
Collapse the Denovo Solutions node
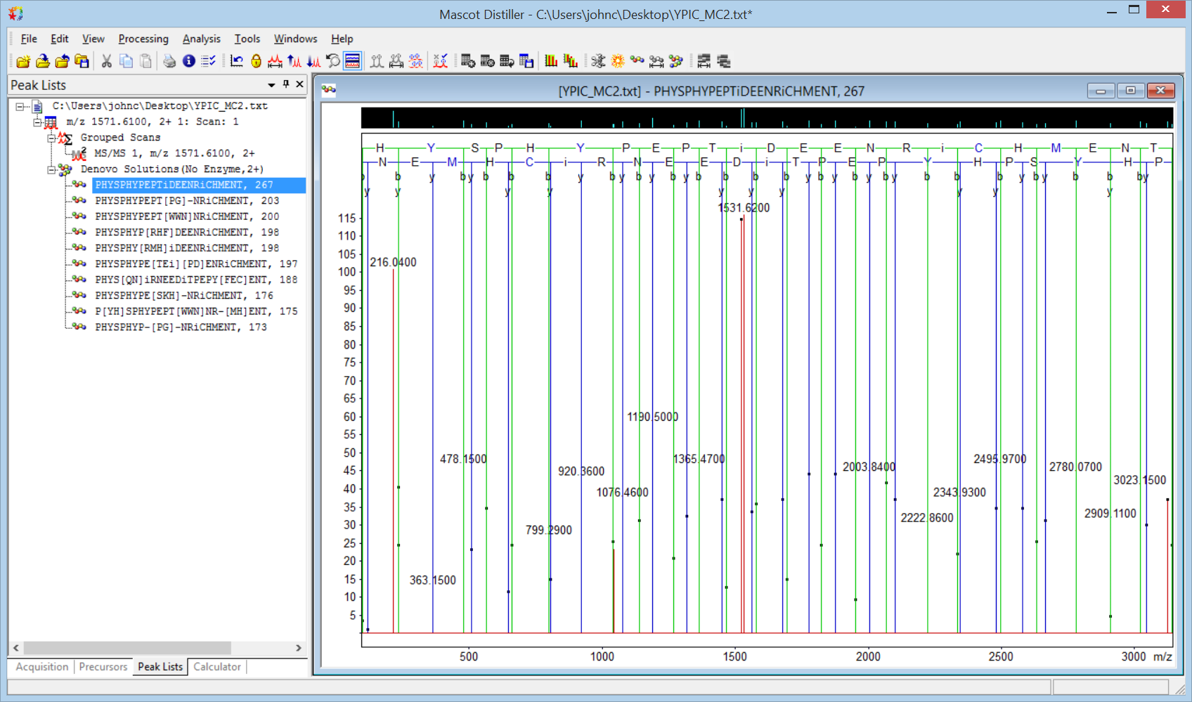(x=51, y=169)
